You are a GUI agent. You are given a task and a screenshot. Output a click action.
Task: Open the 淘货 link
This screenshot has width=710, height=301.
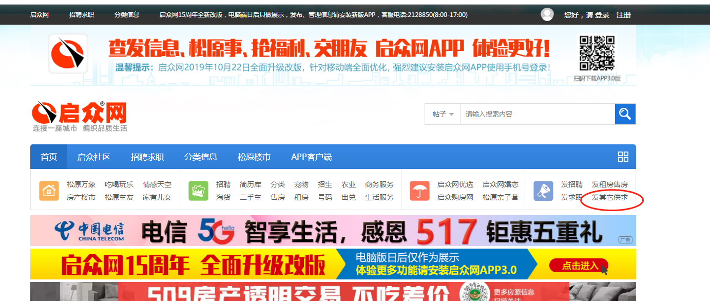coord(223,197)
